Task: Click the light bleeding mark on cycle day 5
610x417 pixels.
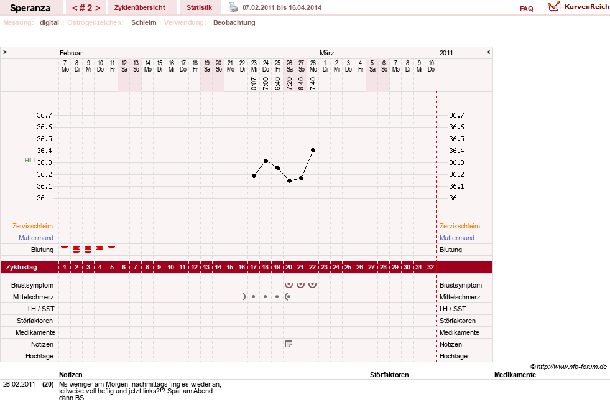Action: (x=112, y=247)
